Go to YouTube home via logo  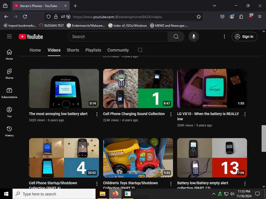(x=31, y=37)
